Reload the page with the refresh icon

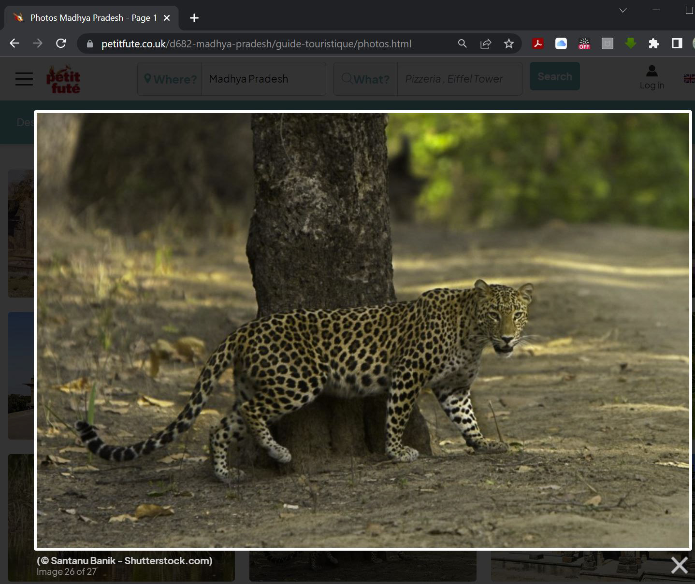pyautogui.click(x=61, y=43)
